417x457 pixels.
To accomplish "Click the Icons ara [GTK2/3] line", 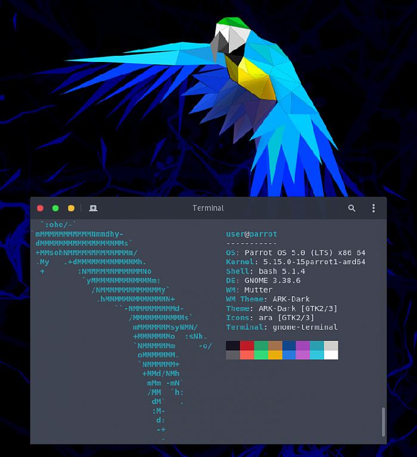I will coord(270,318).
